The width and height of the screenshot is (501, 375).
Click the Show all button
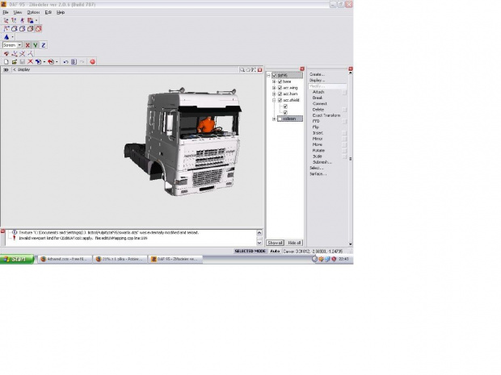(276, 242)
